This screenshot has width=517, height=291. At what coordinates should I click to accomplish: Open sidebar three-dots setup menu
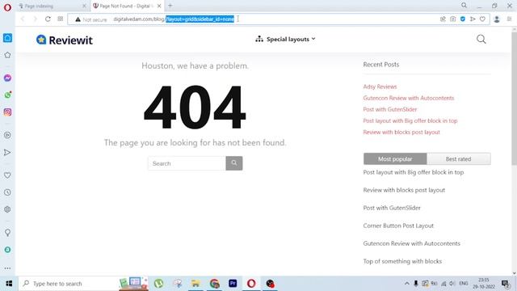pyautogui.click(x=7, y=268)
